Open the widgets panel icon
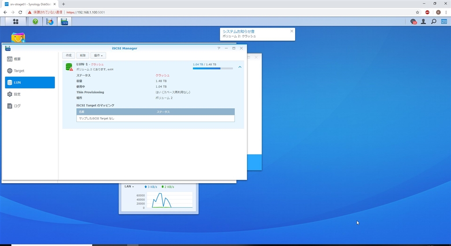The height and width of the screenshot is (246, 451). [x=444, y=22]
